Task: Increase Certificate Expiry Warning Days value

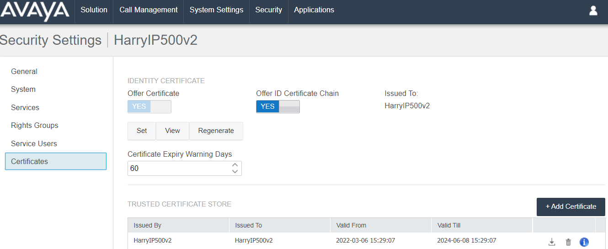Action: coord(235,165)
